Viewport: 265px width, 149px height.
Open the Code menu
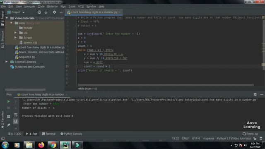(41, 7)
